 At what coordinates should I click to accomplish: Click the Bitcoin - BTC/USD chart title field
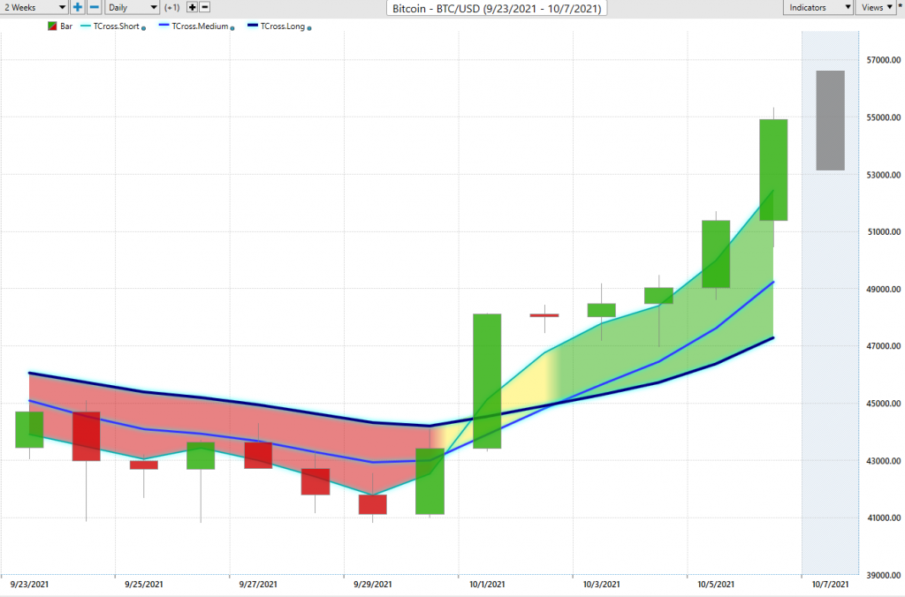[x=497, y=8]
